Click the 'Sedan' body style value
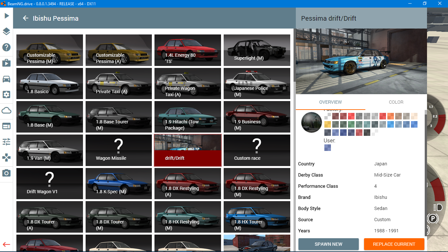 (x=381, y=208)
